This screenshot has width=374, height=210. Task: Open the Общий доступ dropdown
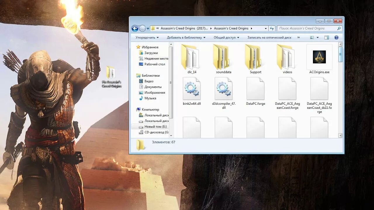tap(226, 38)
